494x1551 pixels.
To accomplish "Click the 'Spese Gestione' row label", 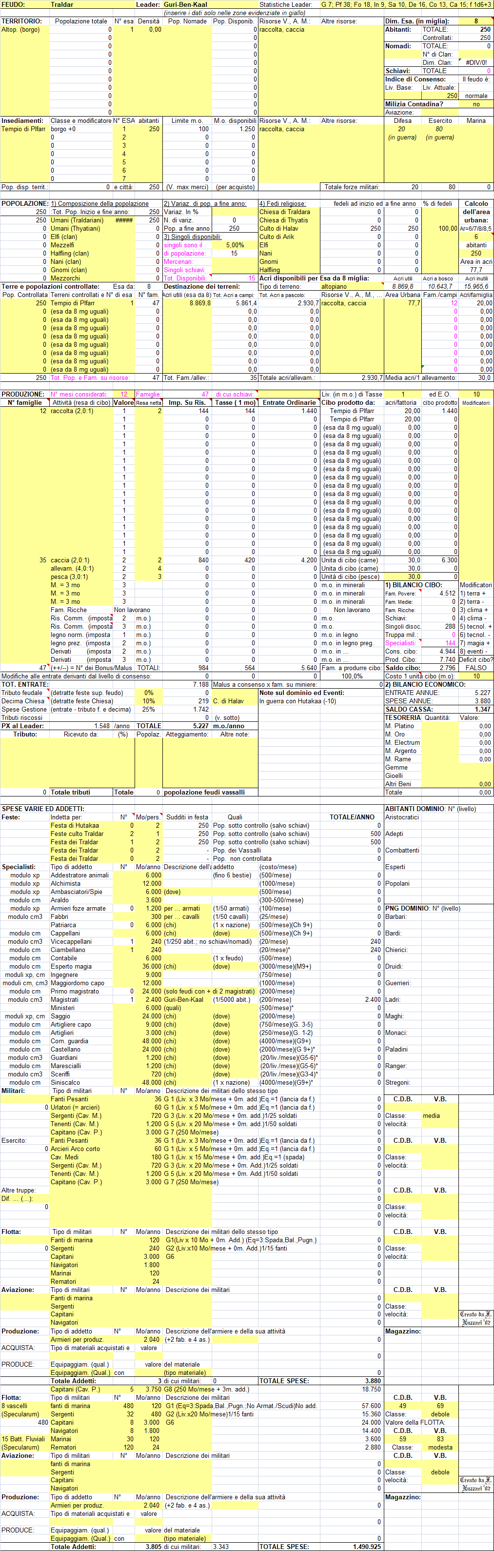I will click(x=24, y=709).
